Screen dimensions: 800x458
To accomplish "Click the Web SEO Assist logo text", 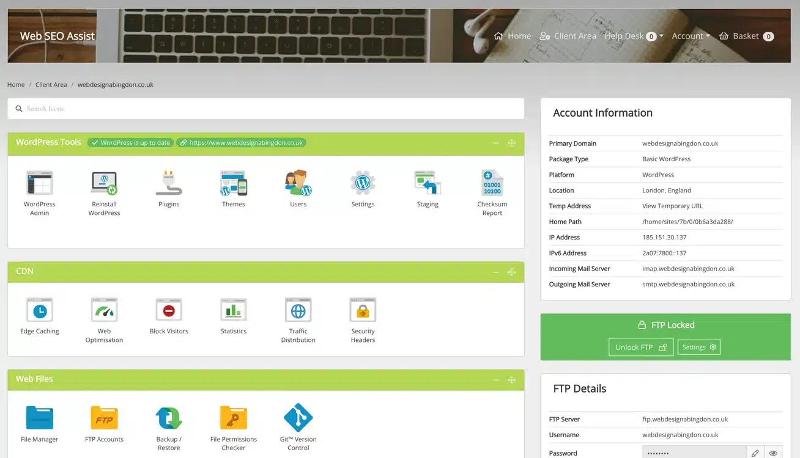I will pos(57,36).
